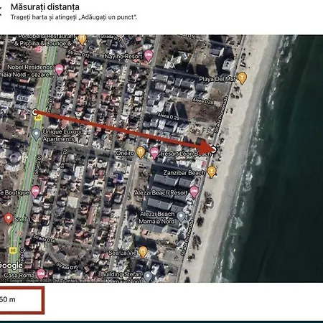323x323 pixels.
Task: Click the Google logo on the map
Action: coord(11,266)
